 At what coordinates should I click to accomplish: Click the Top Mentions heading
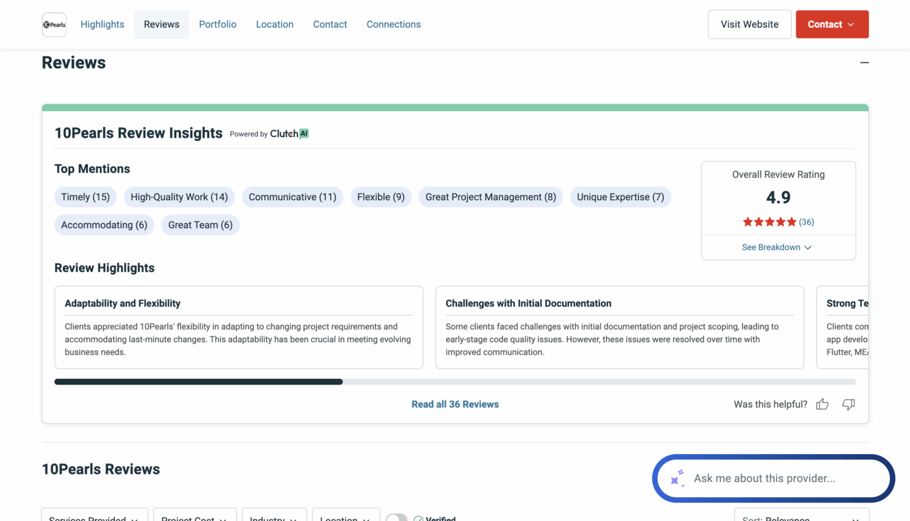click(x=92, y=169)
